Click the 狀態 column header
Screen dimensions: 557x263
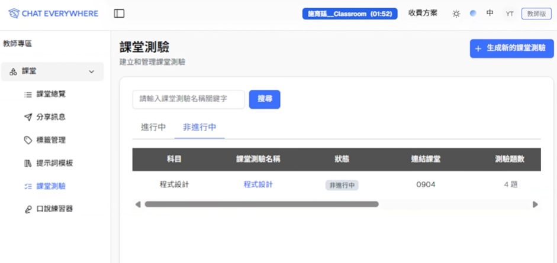(x=342, y=160)
